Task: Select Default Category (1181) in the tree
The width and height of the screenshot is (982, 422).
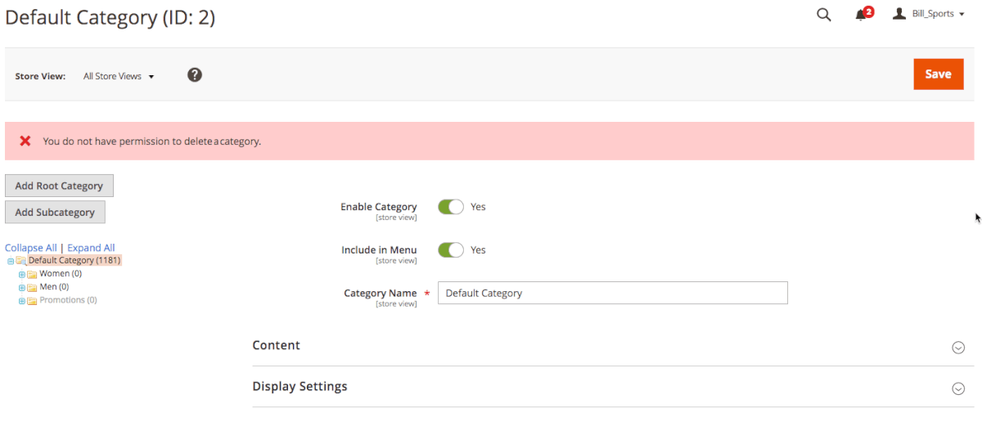Action: pos(74,261)
